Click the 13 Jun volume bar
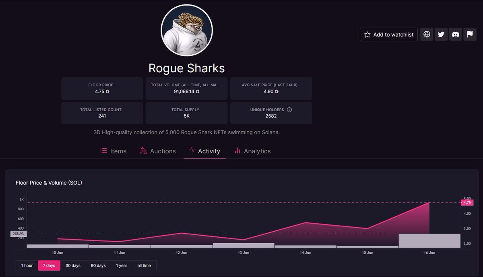Screen dimensions: 483x277 click(244, 245)
